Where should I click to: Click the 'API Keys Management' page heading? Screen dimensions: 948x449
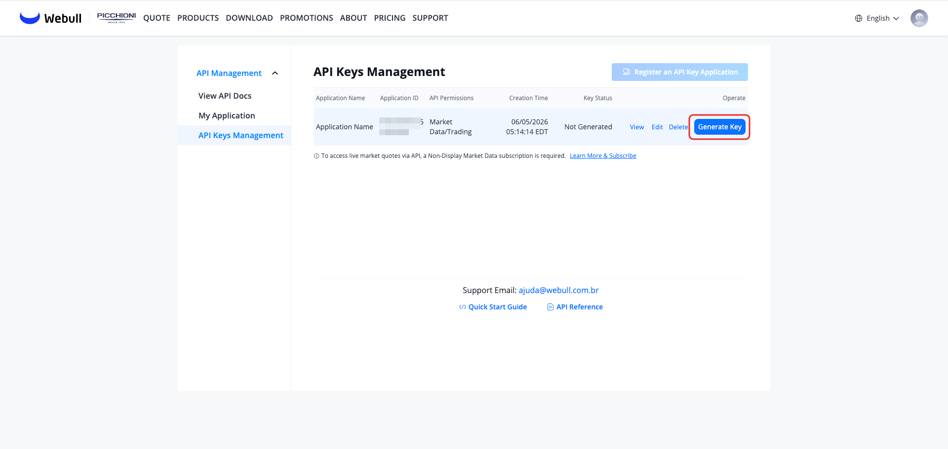(379, 72)
